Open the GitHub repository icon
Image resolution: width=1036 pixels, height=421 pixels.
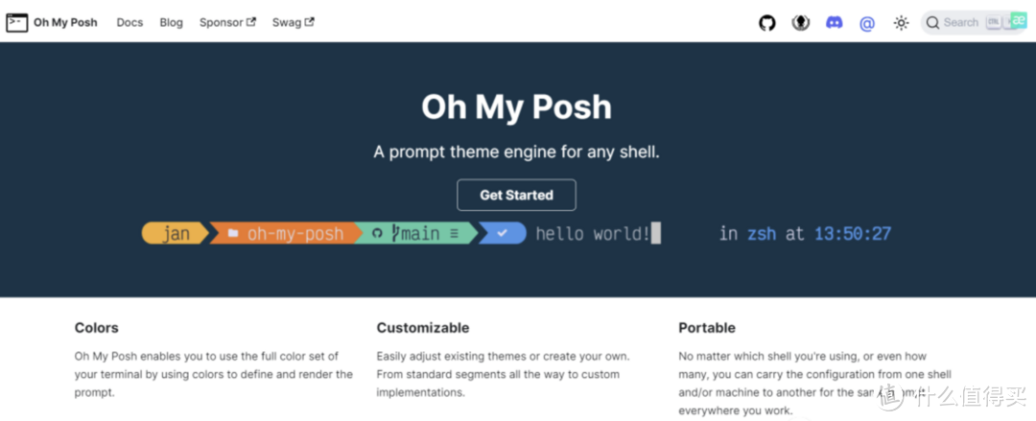tap(766, 23)
